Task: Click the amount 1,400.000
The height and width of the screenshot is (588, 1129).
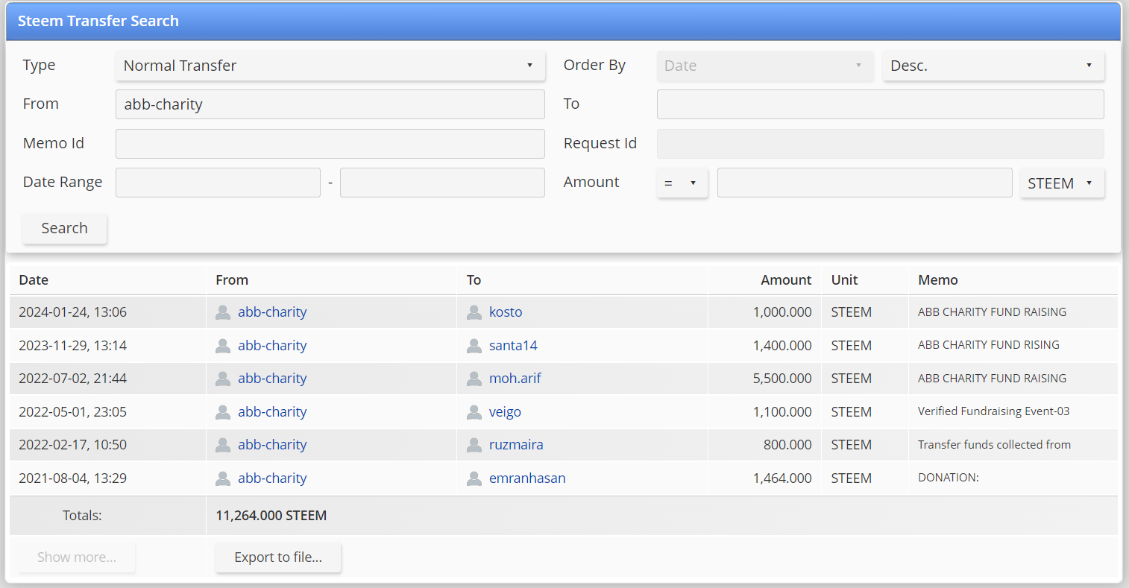Action: 782,346
